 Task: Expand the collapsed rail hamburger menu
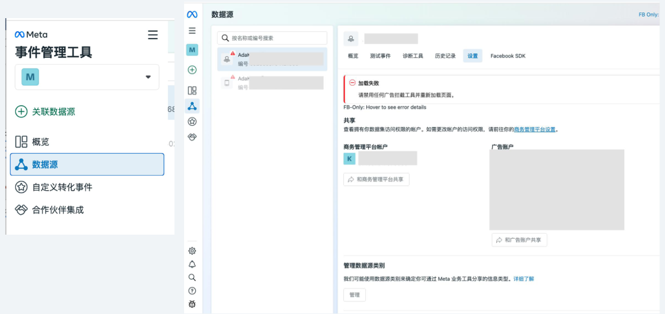coord(192,31)
